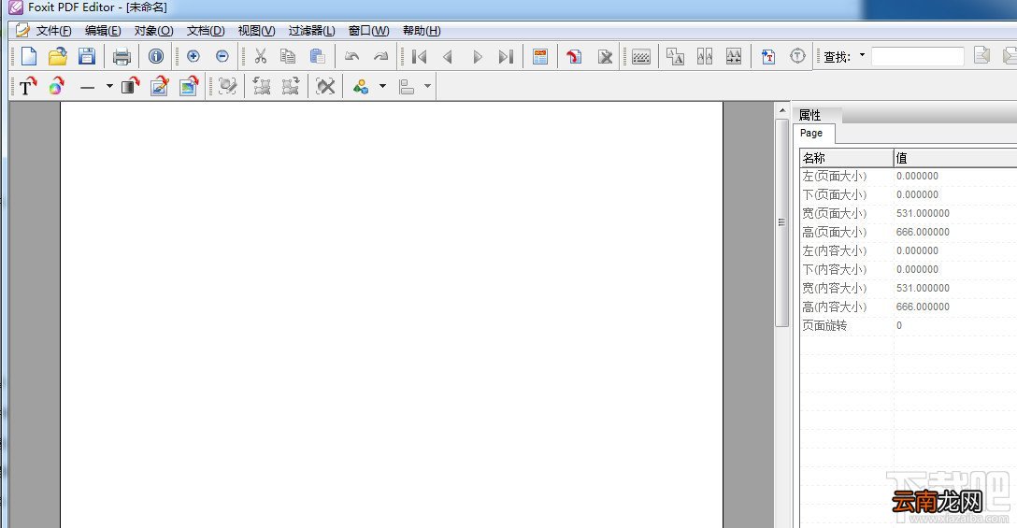Click the 值 column header

click(954, 158)
